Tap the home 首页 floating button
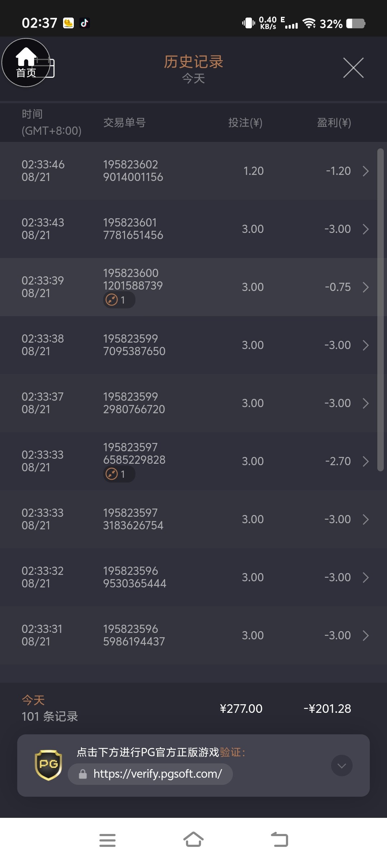This screenshot has width=387, height=863. pyautogui.click(x=26, y=63)
